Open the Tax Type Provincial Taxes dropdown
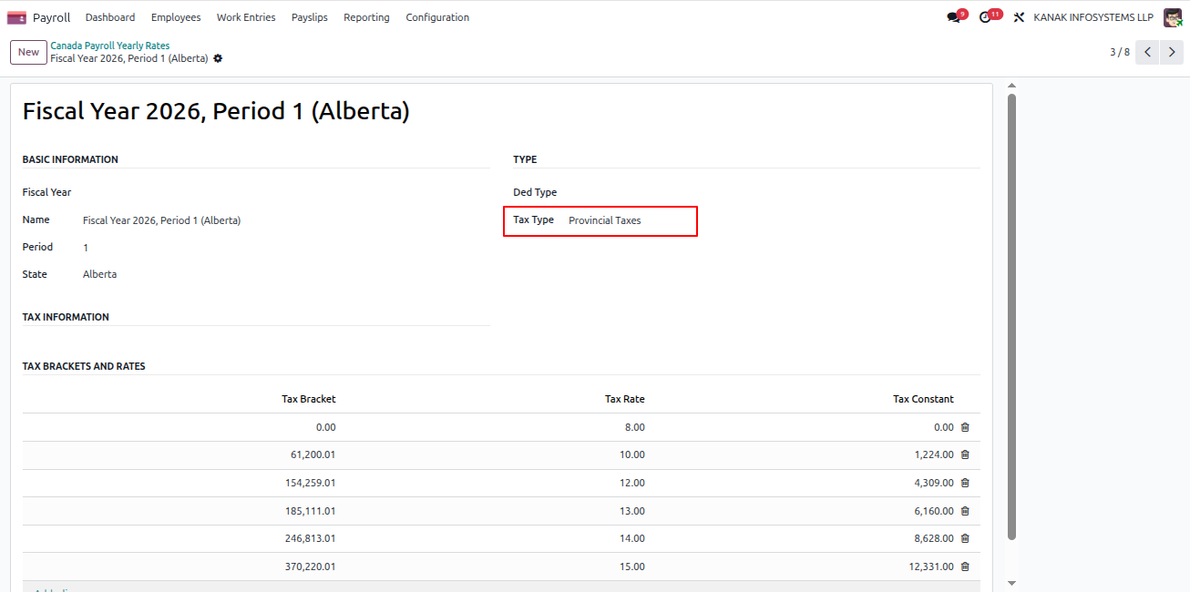 [x=605, y=220]
